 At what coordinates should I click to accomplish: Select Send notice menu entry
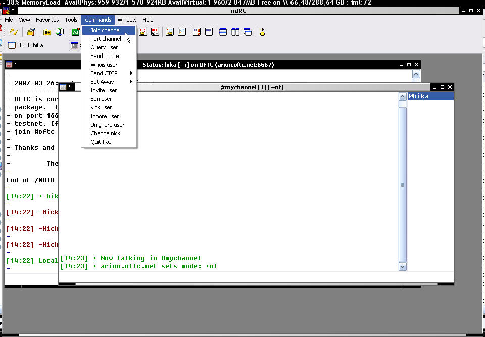pyautogui.click(x=109, y=56)
